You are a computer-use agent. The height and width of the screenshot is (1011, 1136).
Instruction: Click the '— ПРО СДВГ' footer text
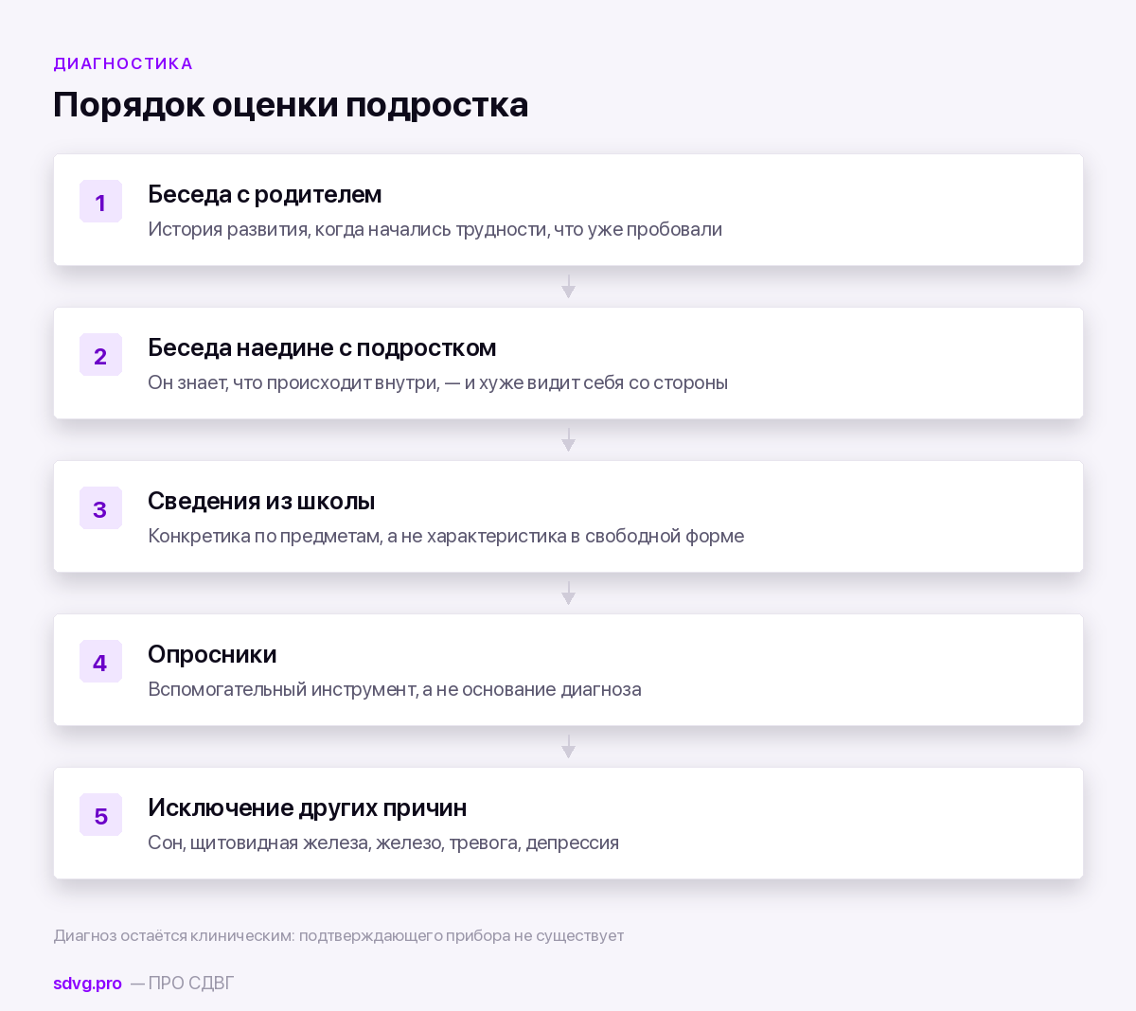click(x=182, y=983)
